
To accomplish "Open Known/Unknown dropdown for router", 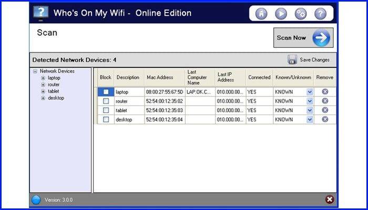I will 310,101.
